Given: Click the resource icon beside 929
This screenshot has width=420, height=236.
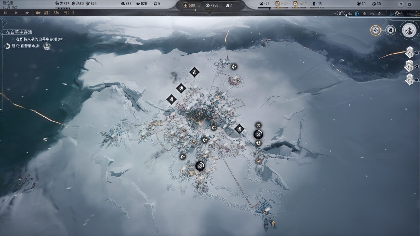Looking at the screenshot, I should [x=137, y=4].
